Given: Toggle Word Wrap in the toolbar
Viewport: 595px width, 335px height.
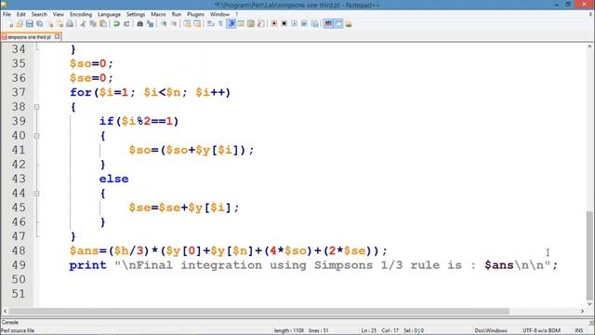Looking at the screenshot, I should coord(211,24).
